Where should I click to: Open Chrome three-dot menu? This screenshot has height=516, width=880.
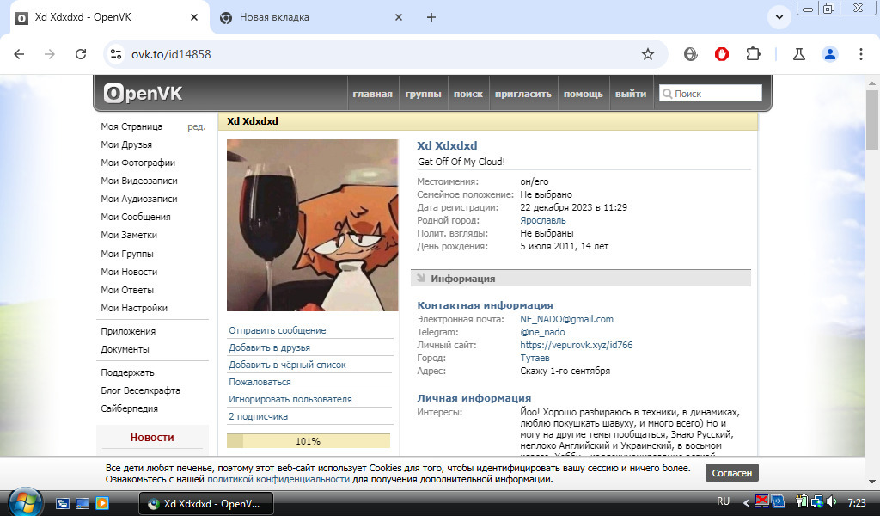(x=860, y=54)
